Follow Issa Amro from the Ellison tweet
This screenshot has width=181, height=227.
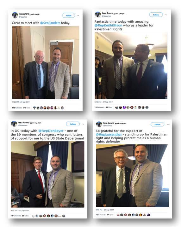point(156,15)
